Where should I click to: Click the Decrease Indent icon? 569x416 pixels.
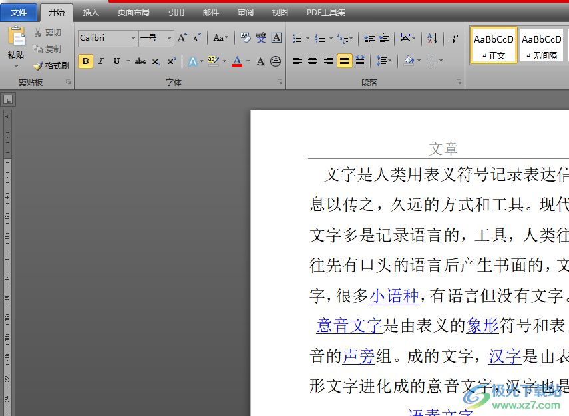[x=369, y=38]
